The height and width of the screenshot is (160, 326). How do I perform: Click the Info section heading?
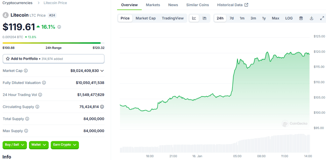point(7,157)
